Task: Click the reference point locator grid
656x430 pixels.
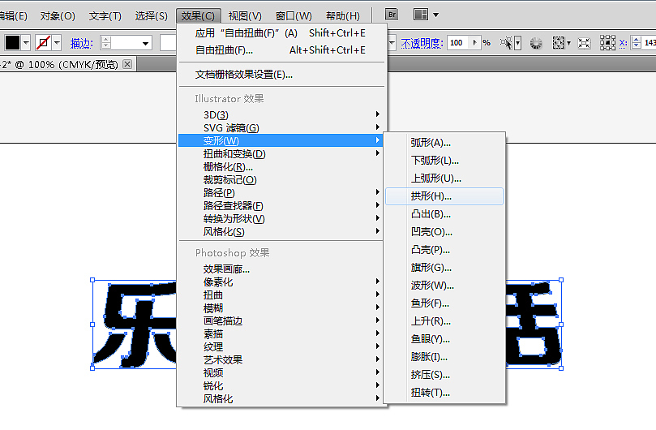Action: (607, 43)
